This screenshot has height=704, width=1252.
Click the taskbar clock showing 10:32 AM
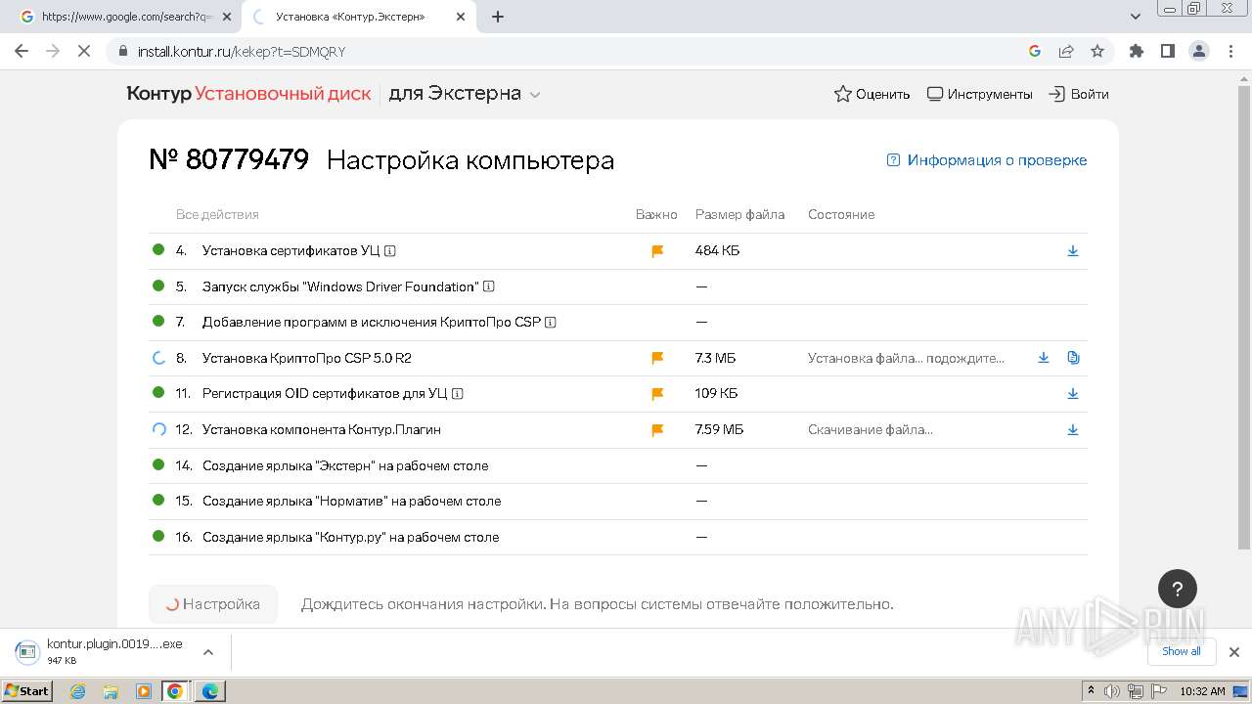pyautogui.click(x=1202, y=691)
